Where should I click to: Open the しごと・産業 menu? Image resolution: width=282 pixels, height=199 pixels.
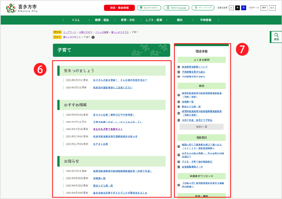coord(154,20)
